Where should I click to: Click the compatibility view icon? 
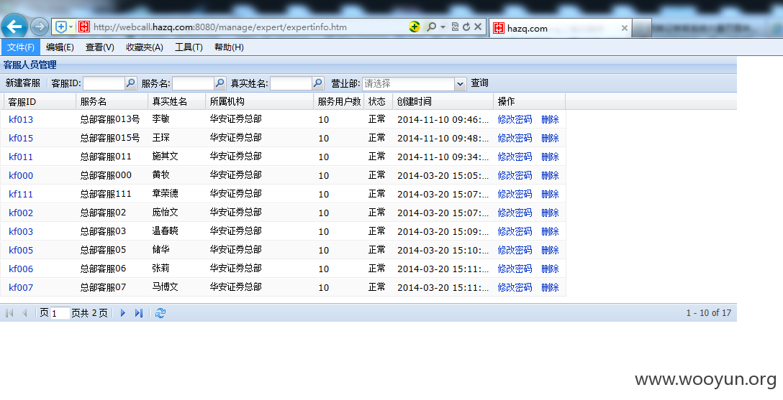click(454, 27)
